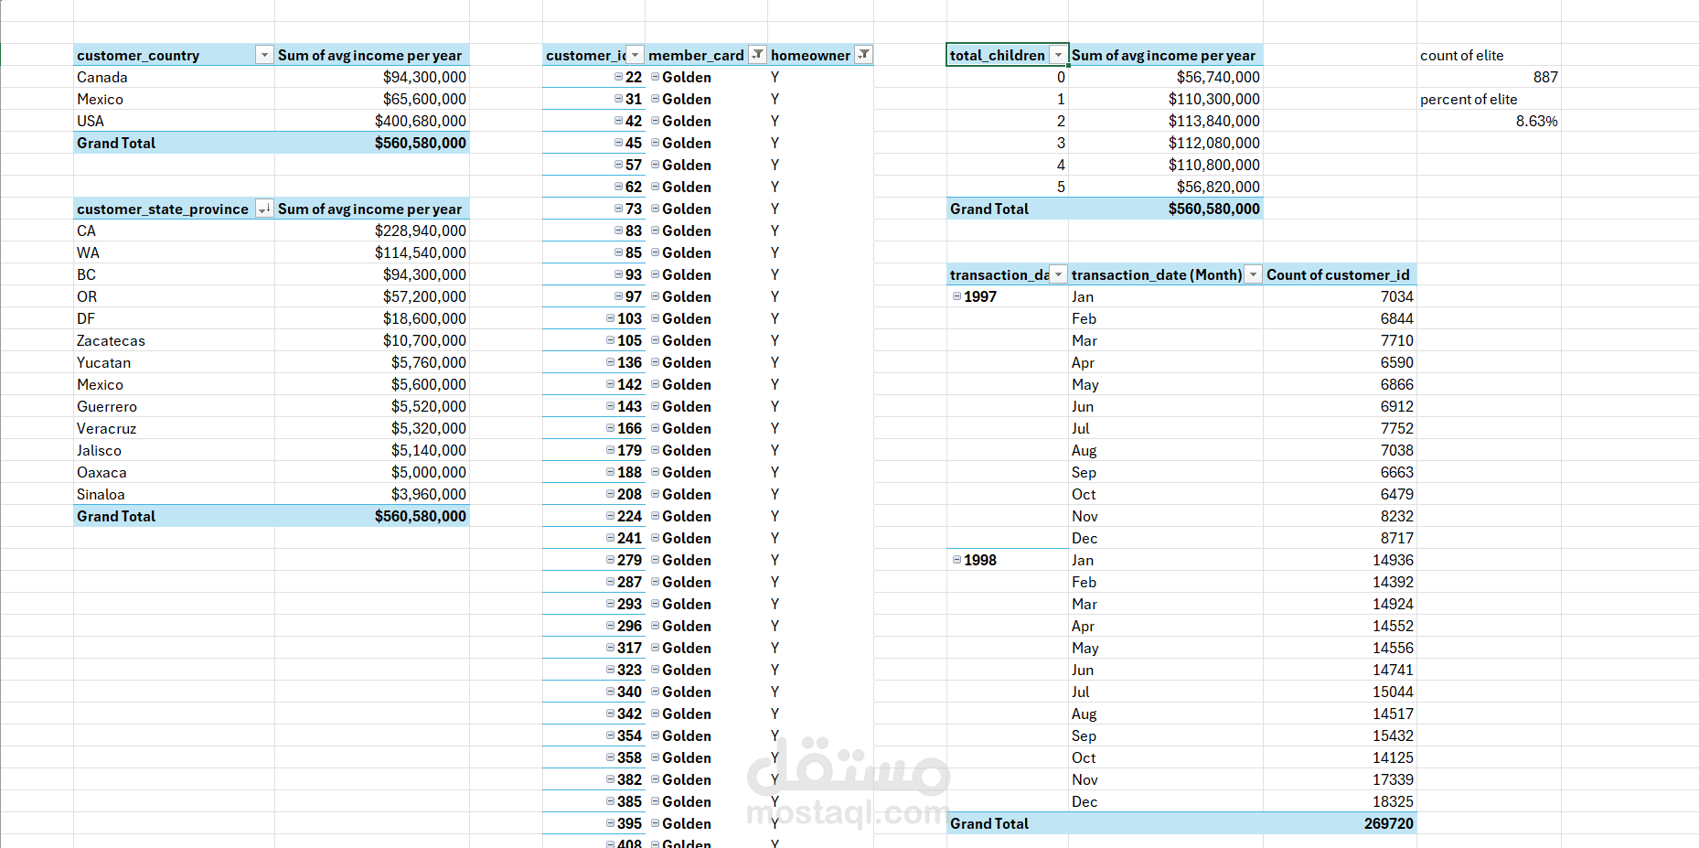This screenshot has width=1699, height=848.
Task: Collapse the customer 224 group
Action: tap(610, 516)
